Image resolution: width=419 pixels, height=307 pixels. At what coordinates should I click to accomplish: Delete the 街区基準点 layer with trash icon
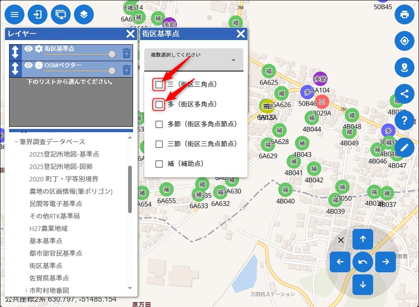[126, 53]
